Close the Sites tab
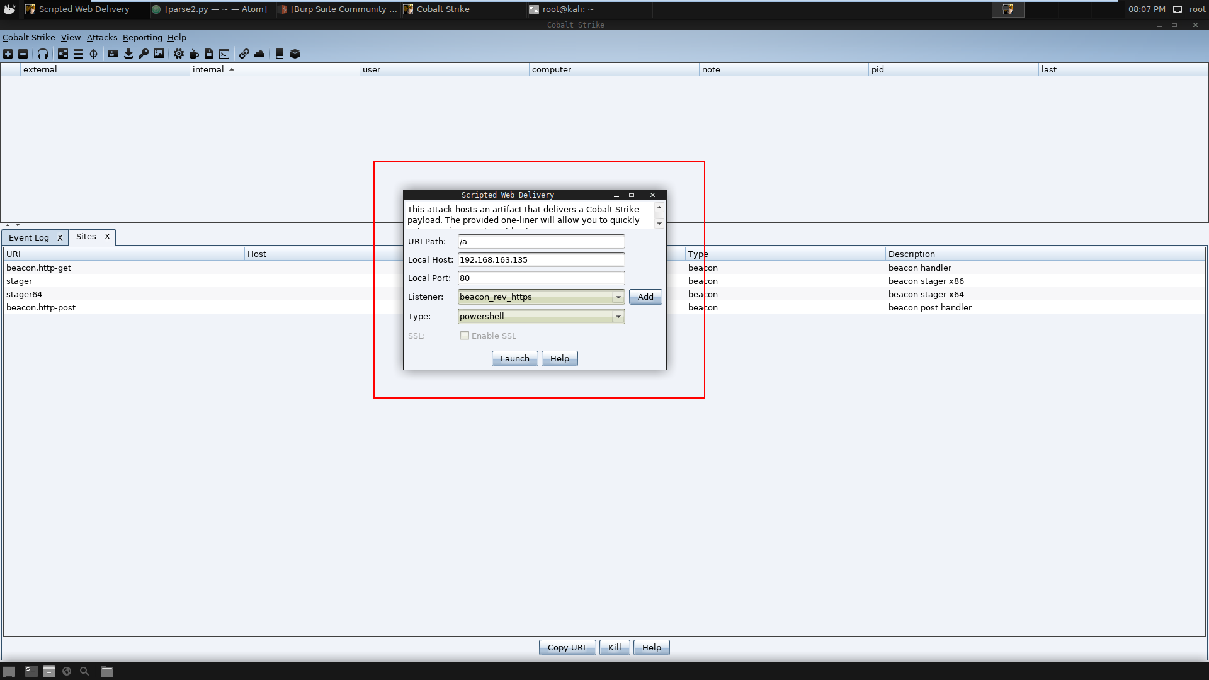Image resolution: width=1209 pixels, height=680 pixels. pos(107,237)
